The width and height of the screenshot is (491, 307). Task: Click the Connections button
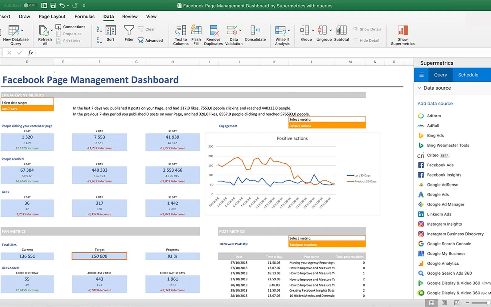click(x=71, y=27)
